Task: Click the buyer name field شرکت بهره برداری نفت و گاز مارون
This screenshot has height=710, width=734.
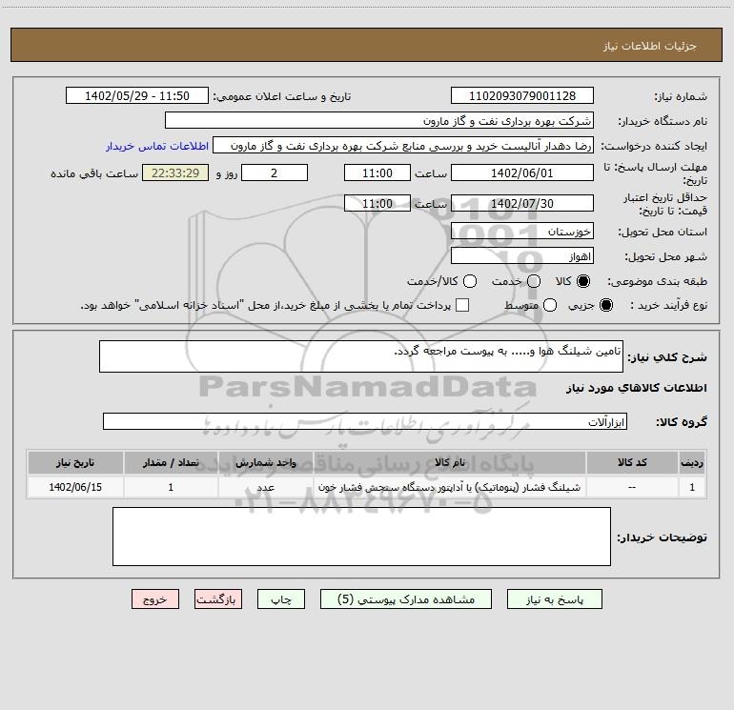Action: (x=379, y=120)
